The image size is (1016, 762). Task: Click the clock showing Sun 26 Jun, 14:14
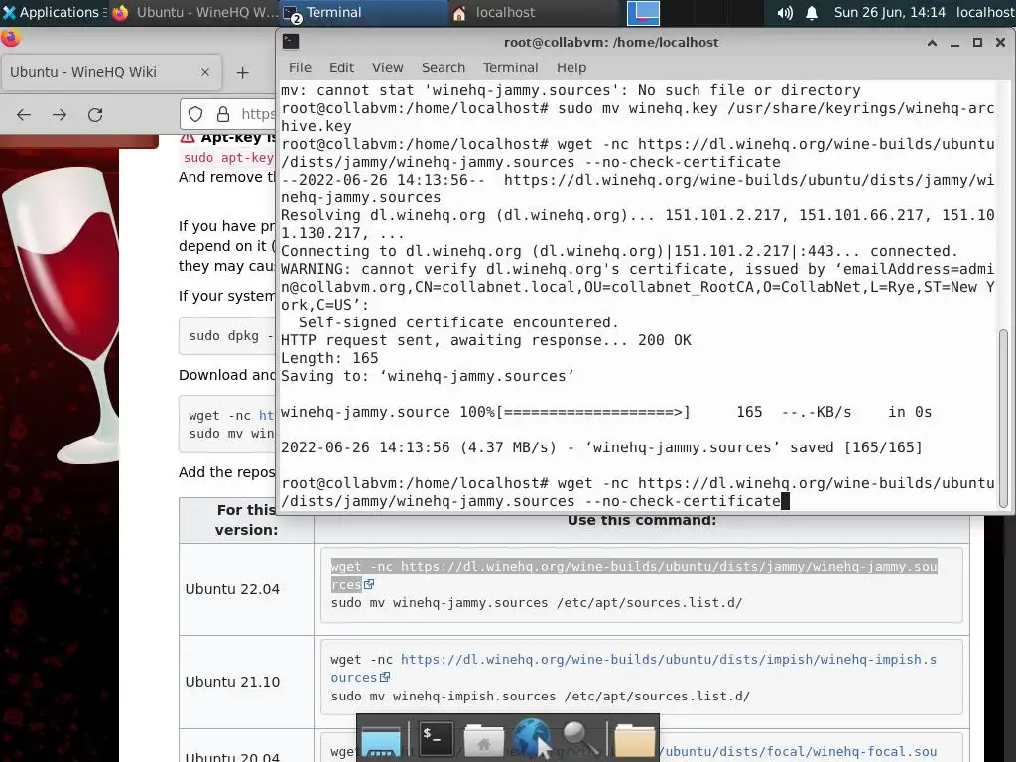pos(889,12)
